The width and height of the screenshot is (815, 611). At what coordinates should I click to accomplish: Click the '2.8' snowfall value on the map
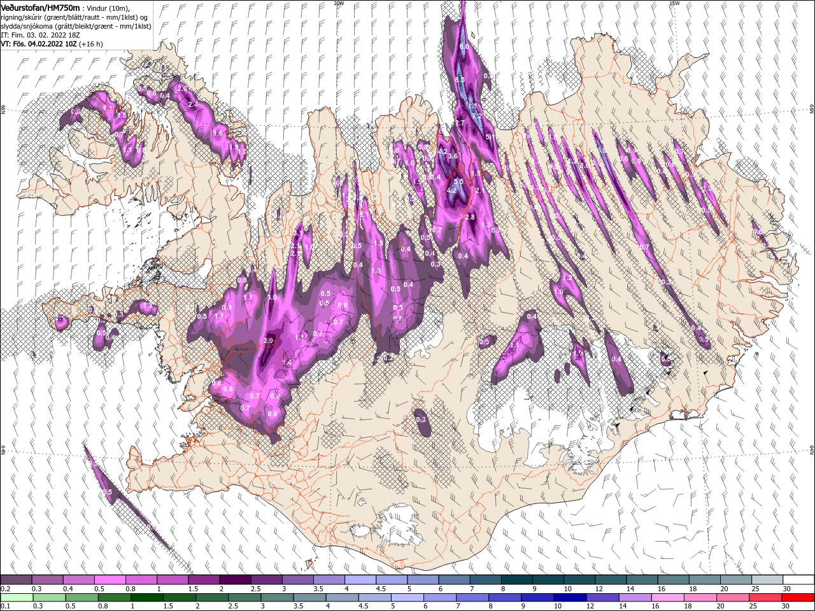[x=471, y=218]
